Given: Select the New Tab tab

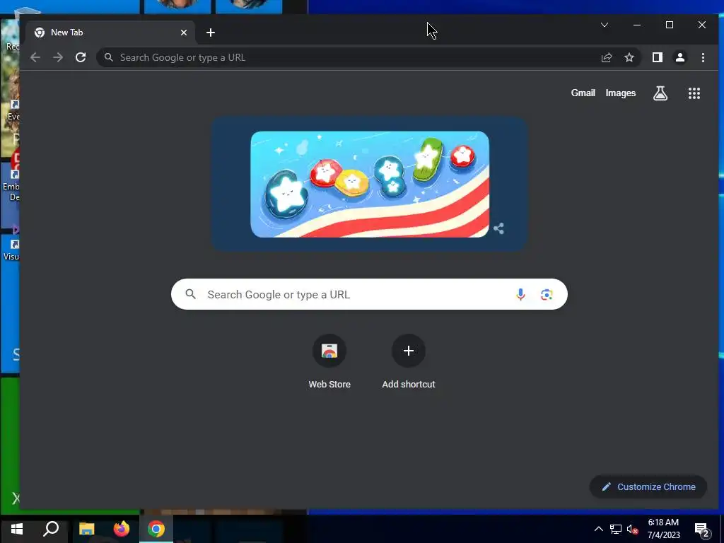Looking at the screenshot, I should coord(110,33).
